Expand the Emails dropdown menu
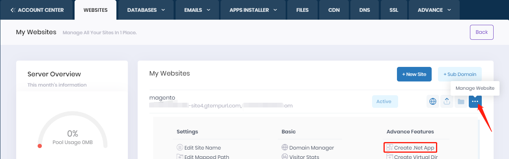The image size is (509, 159). click(x=197, y=10)
